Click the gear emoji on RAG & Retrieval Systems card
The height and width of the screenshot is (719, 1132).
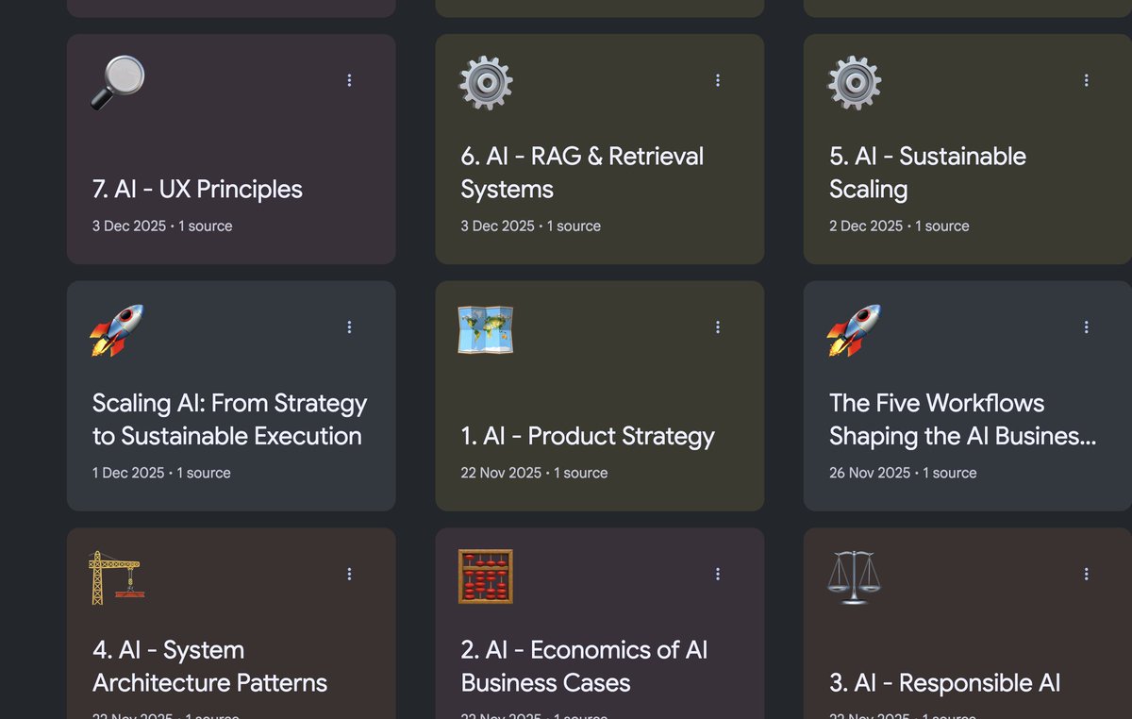pyautogui.click(x=486, y=83)
